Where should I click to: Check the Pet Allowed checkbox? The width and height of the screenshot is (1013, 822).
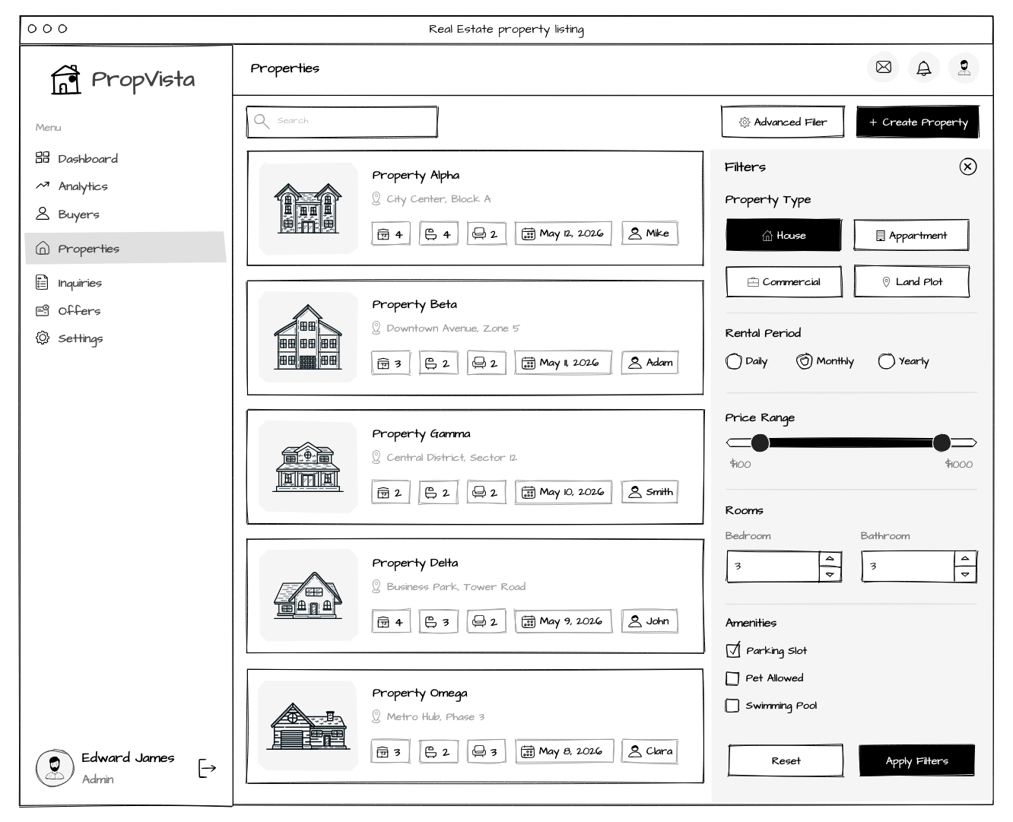732,678
